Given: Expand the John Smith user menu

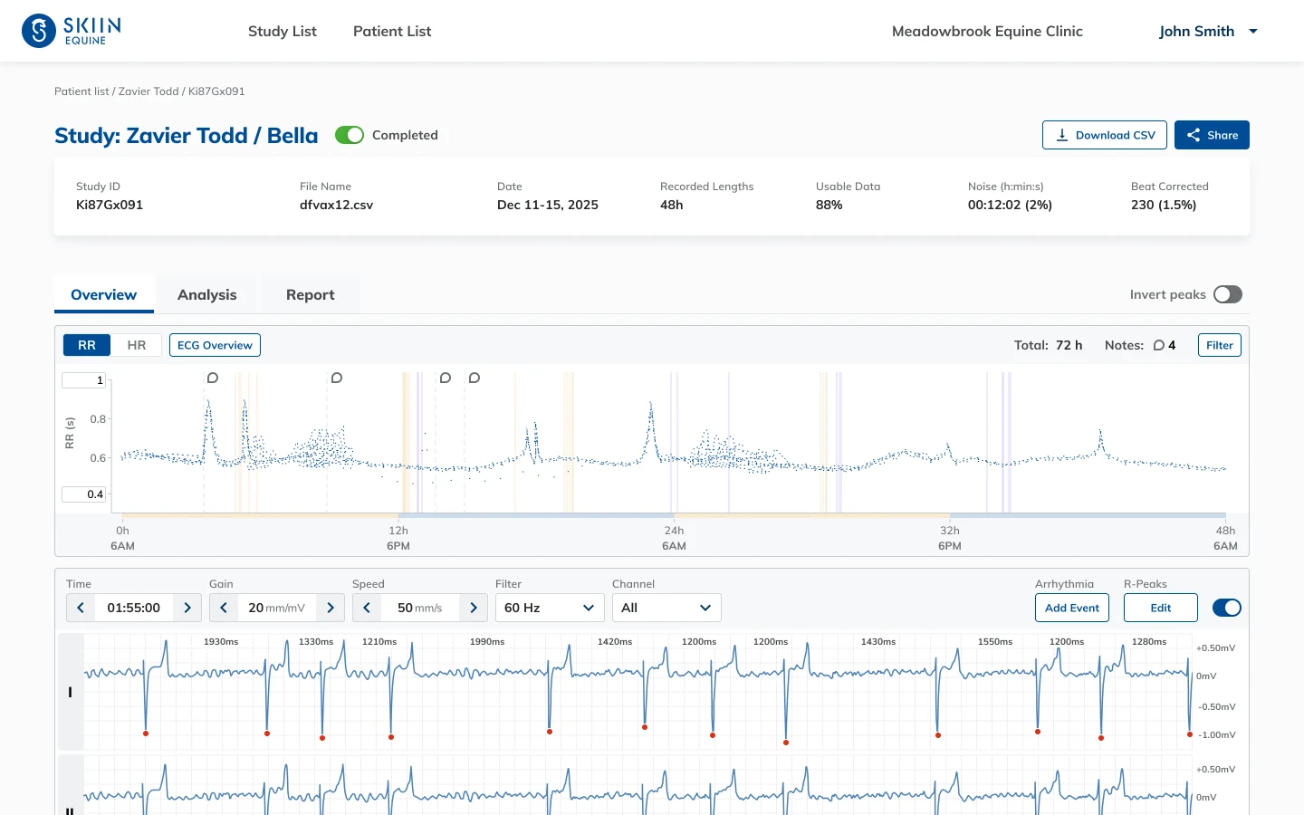Looking at the screenshot, I should point(1208,31).
